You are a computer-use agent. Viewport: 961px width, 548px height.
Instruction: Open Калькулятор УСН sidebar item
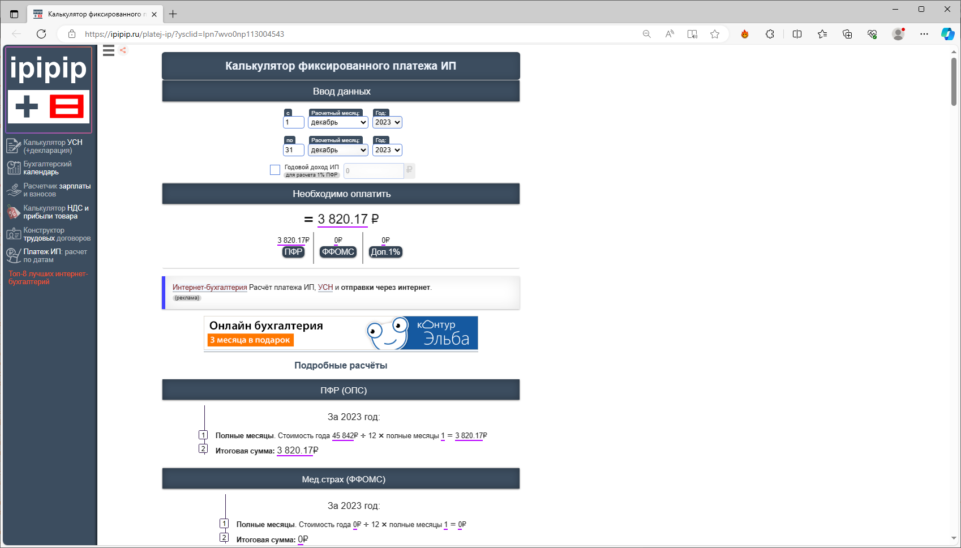[53, 146]
